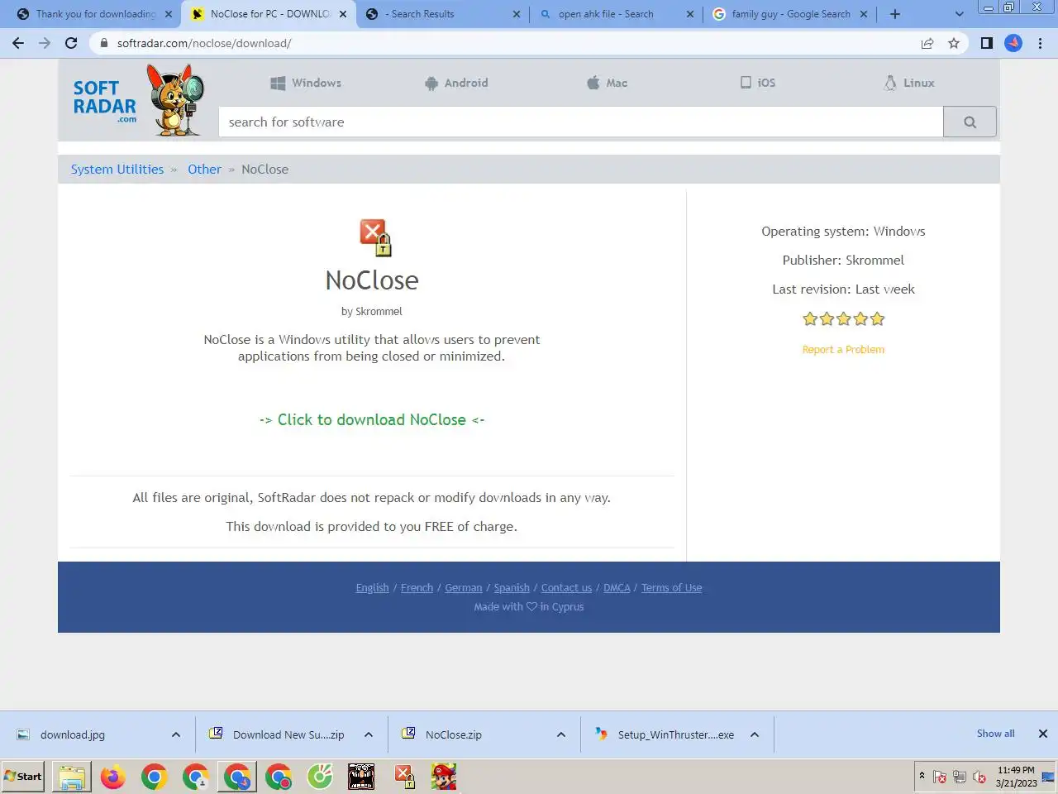This screenshot has height=794, width=1058.
Task: Open Contact us link
Action: point(566,588)
